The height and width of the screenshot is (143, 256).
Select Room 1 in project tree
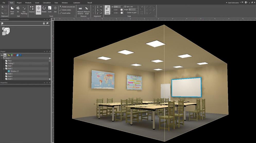pos(8,58)
